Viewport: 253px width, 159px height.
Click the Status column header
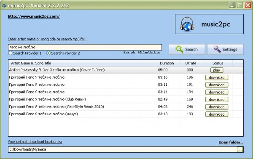(x=217, y=63)
